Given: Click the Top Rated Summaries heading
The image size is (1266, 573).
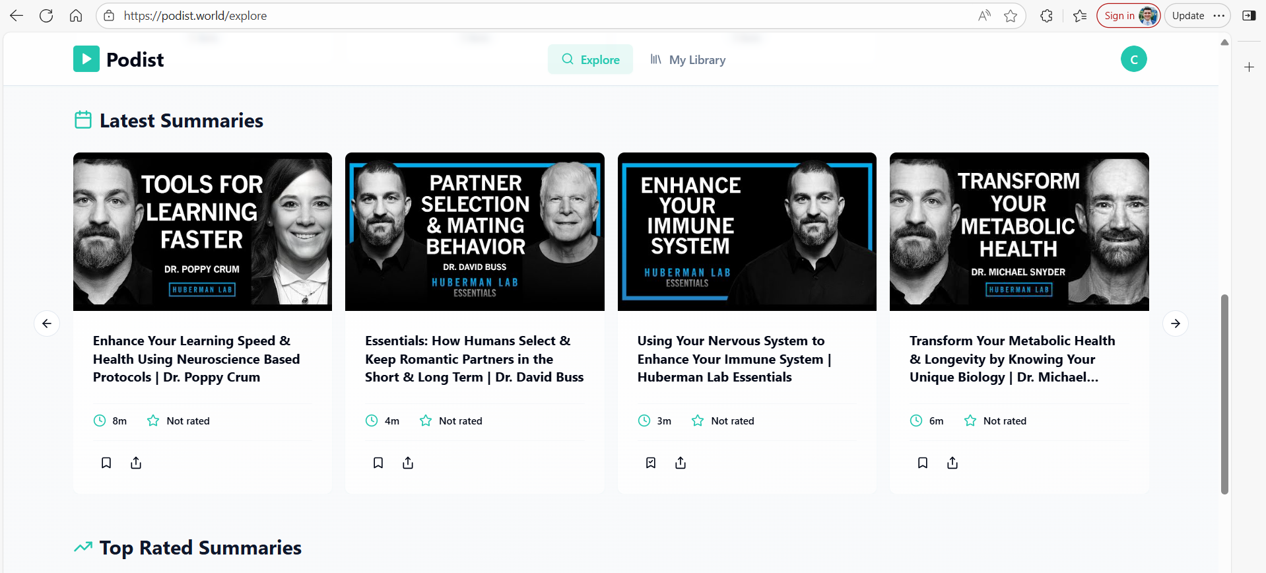Looking at the screenshot, I should pos(201,548).
